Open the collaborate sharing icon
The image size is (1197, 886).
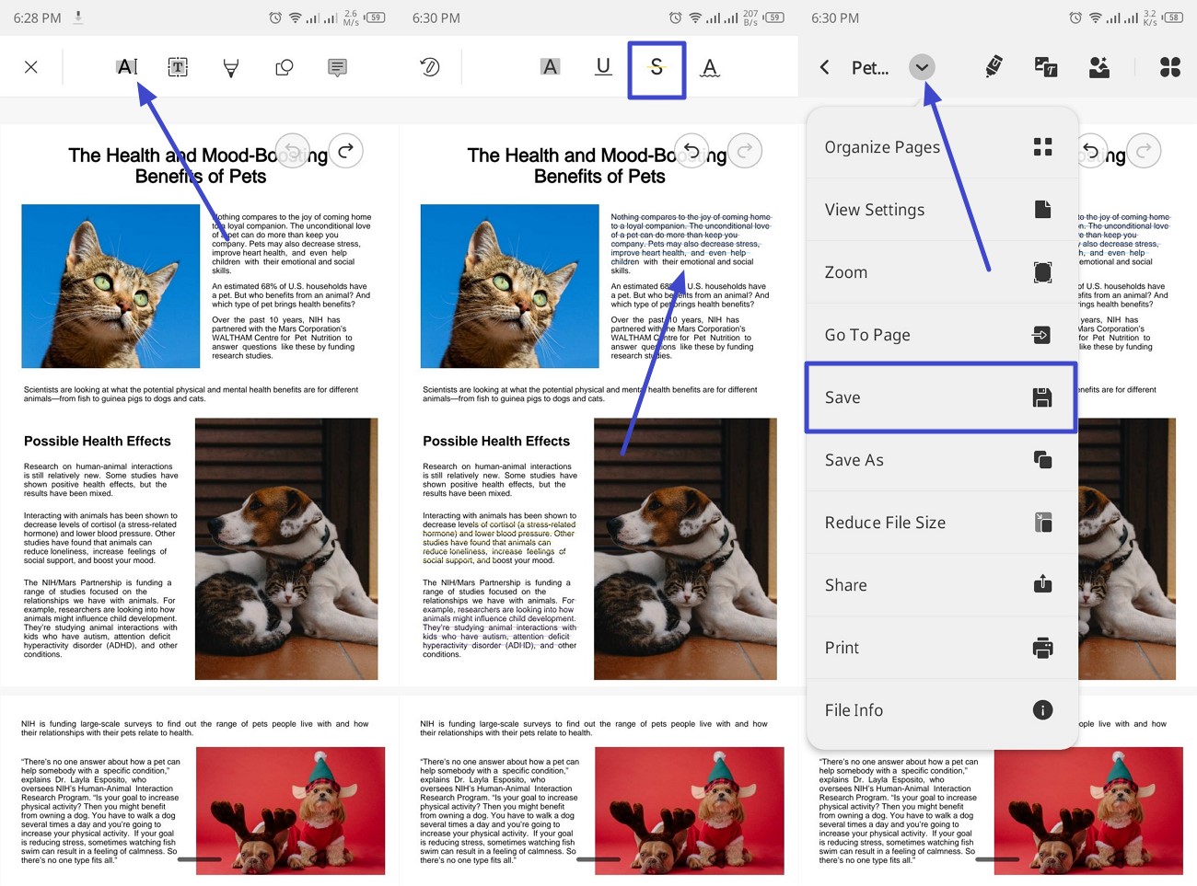point(1098,66)
